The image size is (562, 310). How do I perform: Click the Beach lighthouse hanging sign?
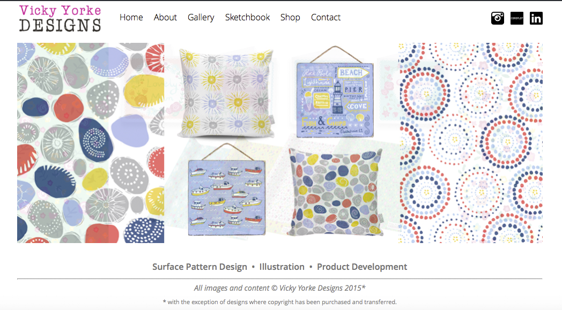coord(335,92)
